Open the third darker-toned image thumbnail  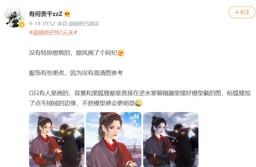(x=171, y=140)
